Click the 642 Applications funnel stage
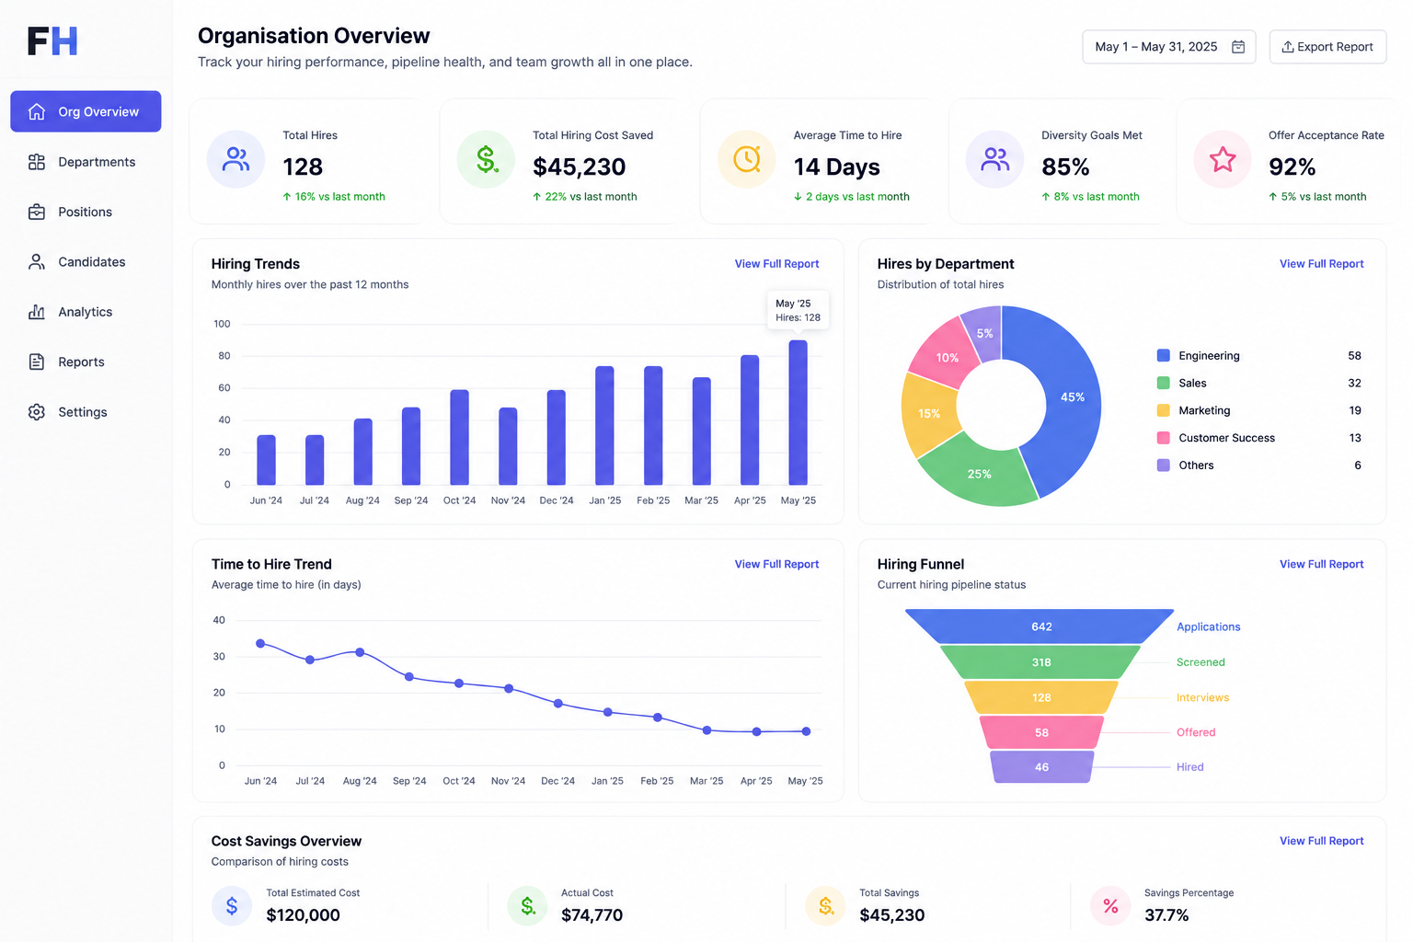Image resolution: width=1413 pixels, height=942 pixels. tap(1040, 627)
